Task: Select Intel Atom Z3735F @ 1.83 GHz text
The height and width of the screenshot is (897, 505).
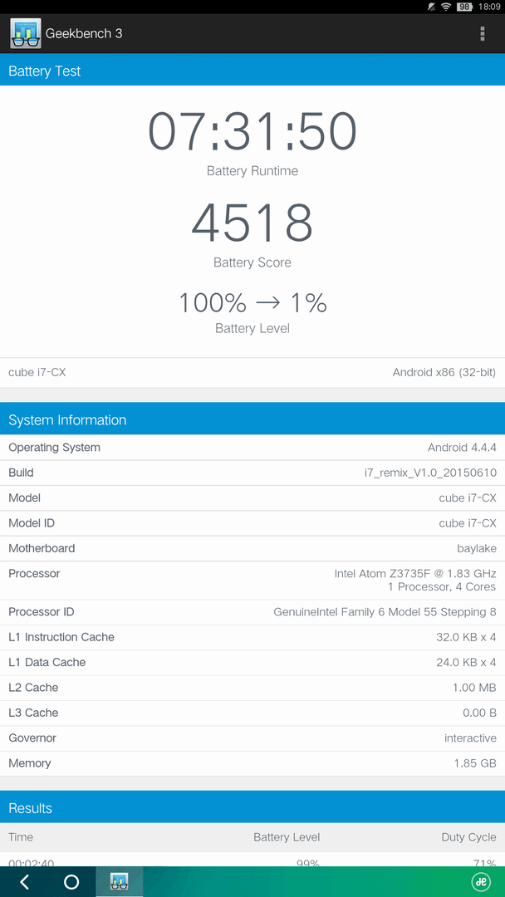Action: [x=415, y=573]
